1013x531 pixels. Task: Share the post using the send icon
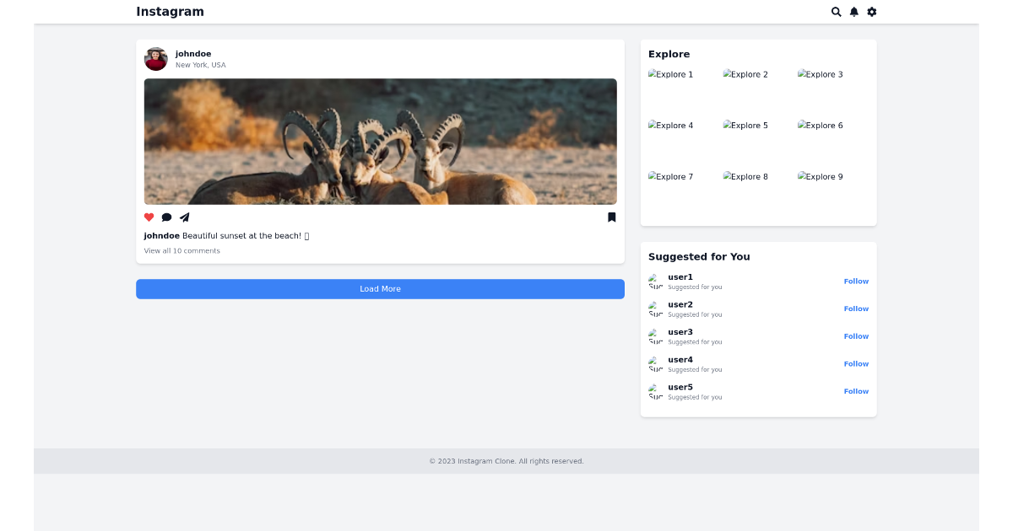point(185,217)
